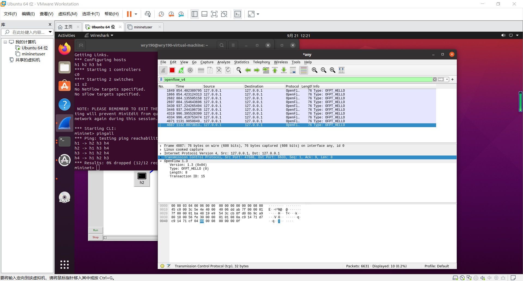
Task: Clear the display filter
Action: point(435,80)
